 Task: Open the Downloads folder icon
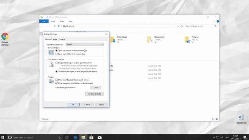tap(113, 40)
